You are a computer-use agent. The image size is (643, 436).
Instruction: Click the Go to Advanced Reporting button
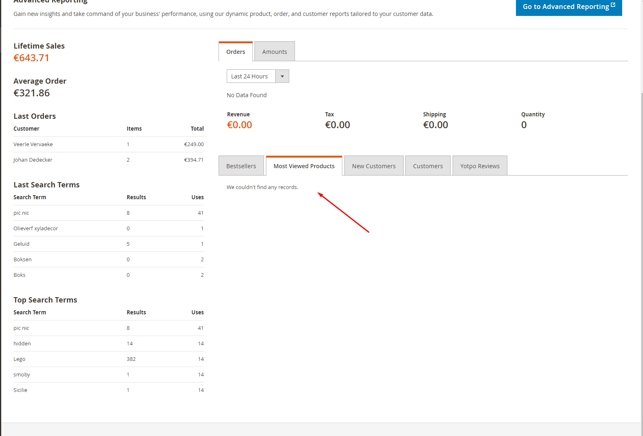coord(566,7)
